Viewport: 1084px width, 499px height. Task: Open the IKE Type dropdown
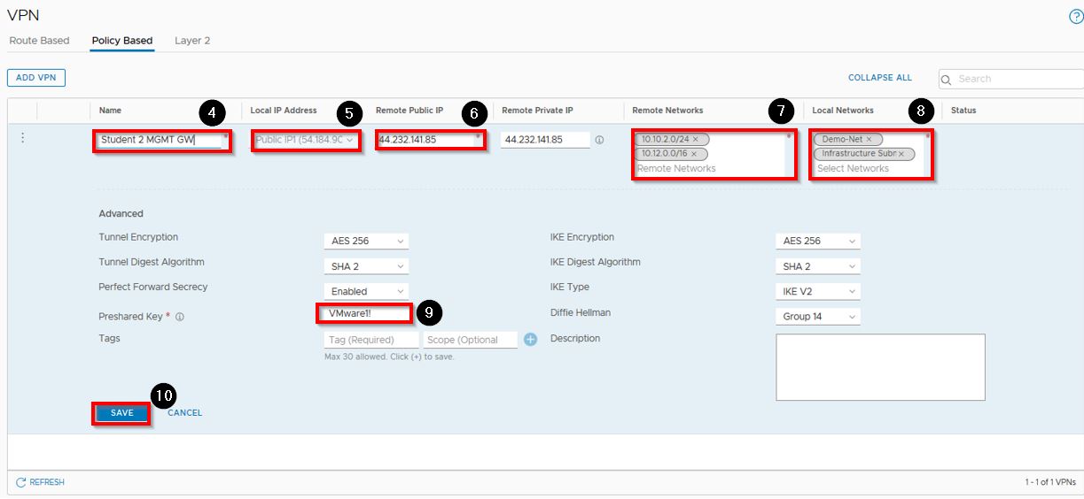(x=817, y=291)
